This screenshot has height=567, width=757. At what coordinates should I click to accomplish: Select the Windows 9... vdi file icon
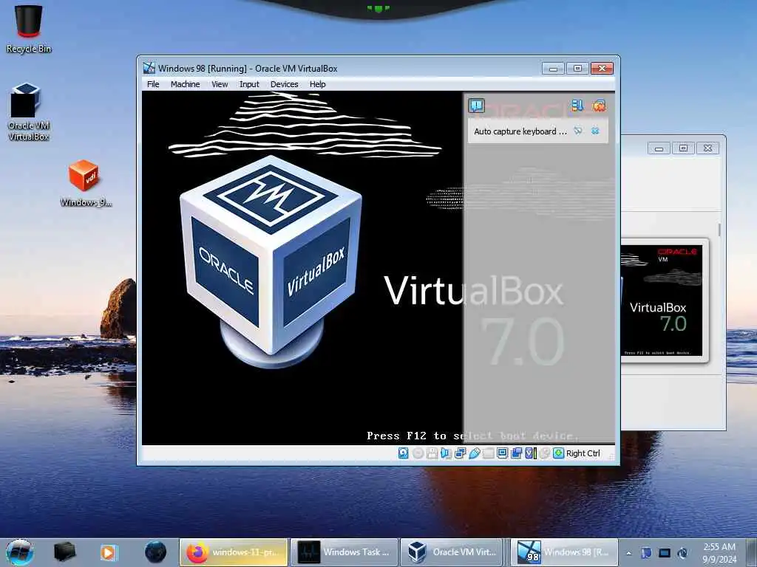point(85,183)
